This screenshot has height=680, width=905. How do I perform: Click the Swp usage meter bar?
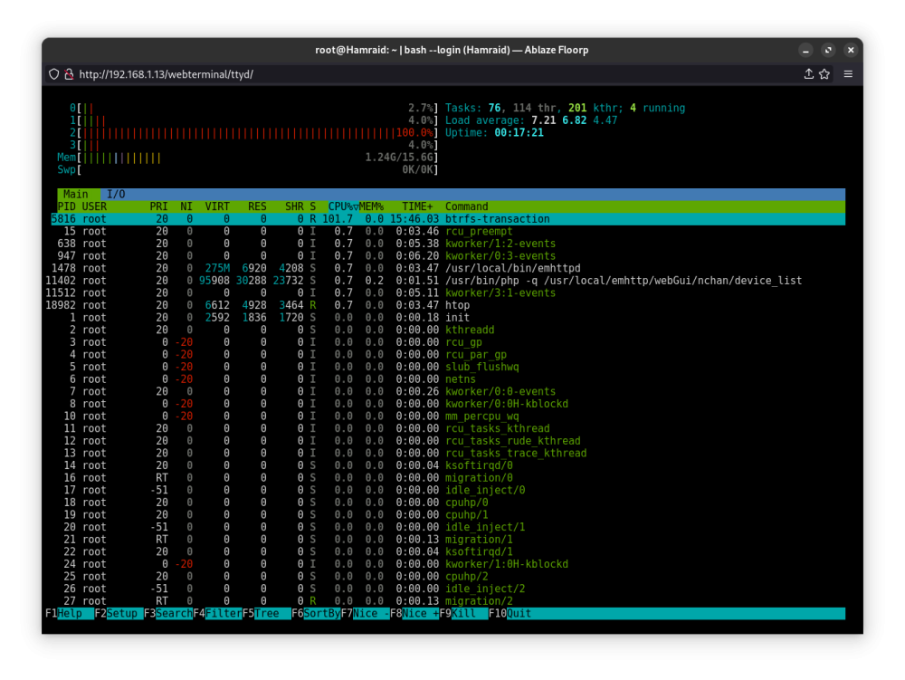click(248, 169)
